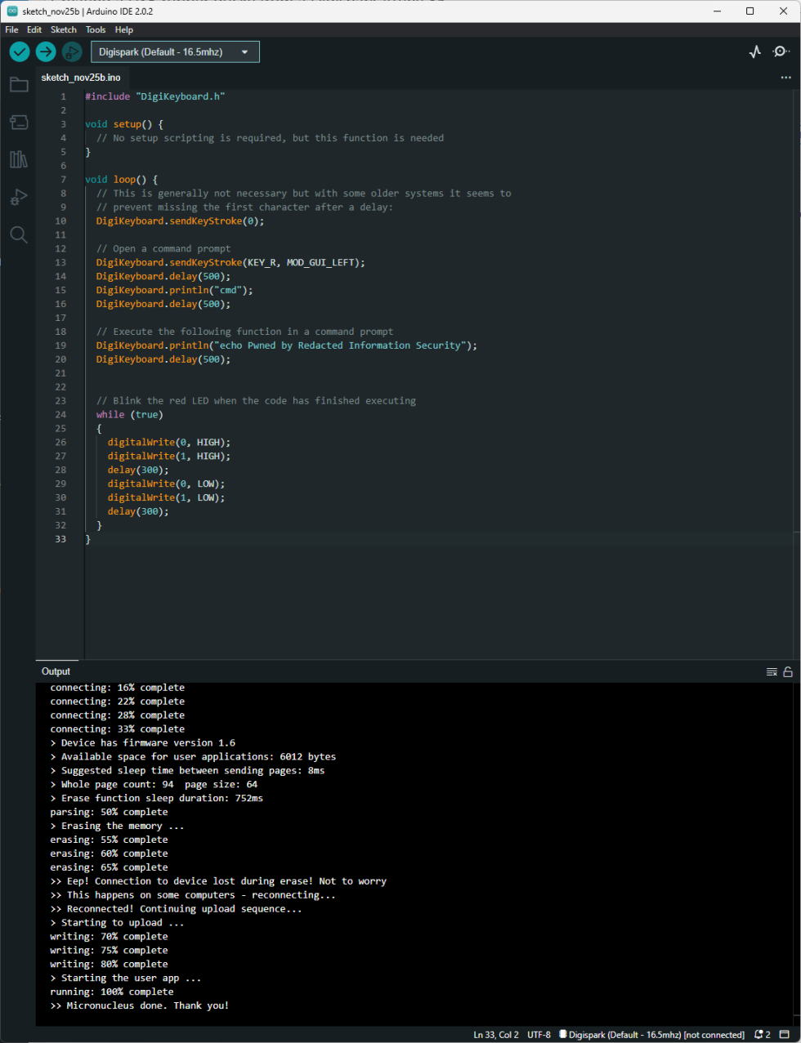Click Ln 33, Col 2 cursor position indicator

coord(496,1035)
